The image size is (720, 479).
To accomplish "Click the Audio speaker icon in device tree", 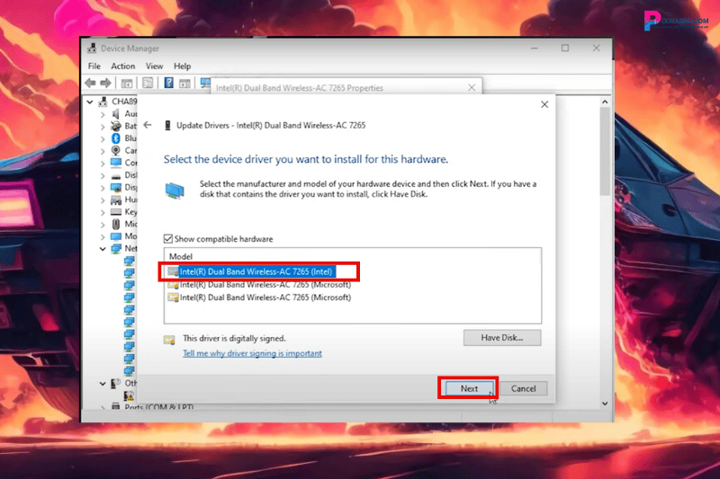I will point(116,114).
